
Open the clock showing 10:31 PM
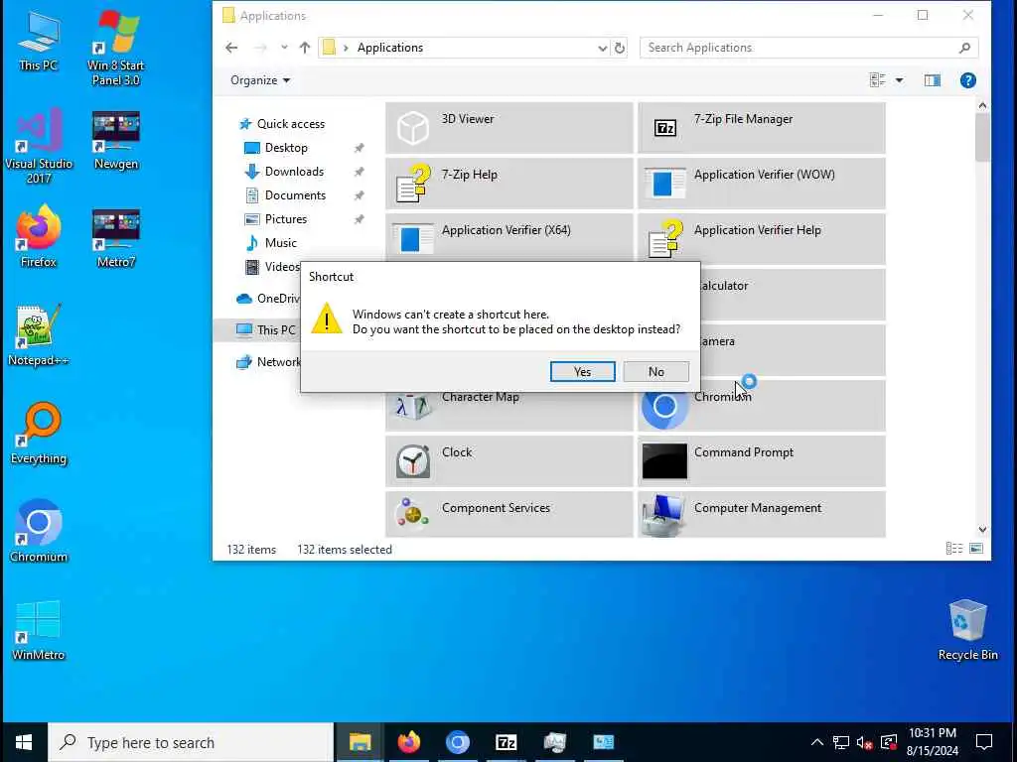point(932,742)
